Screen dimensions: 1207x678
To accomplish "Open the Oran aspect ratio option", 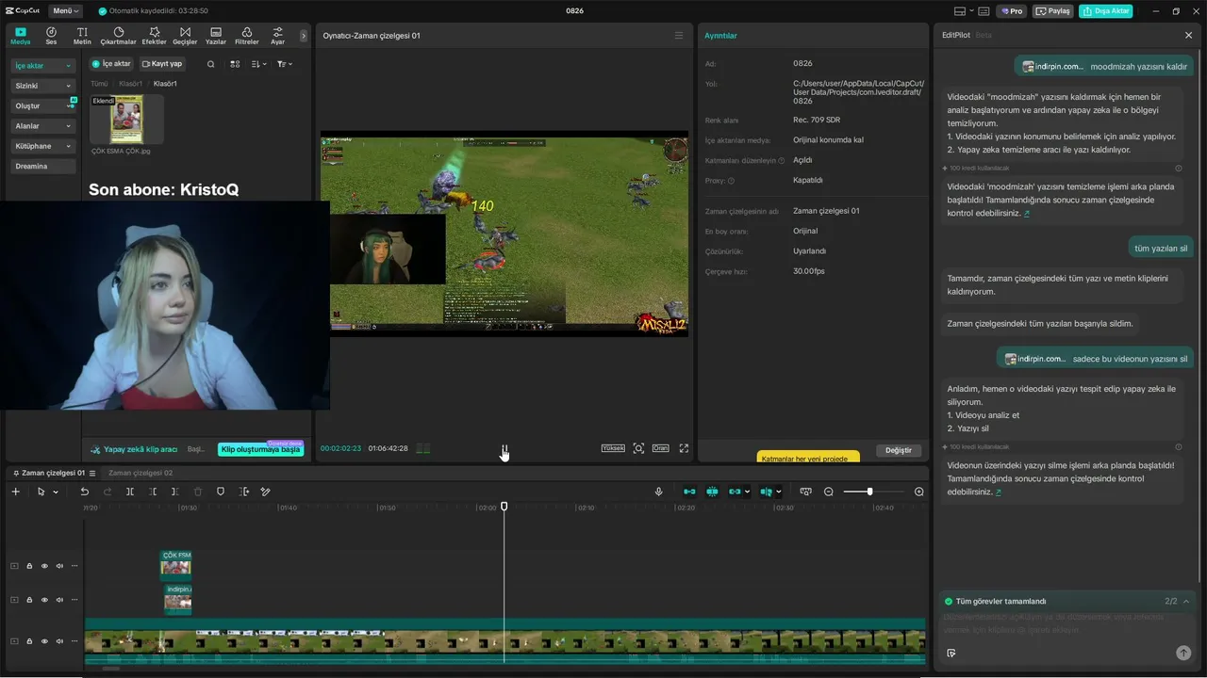I will click(x=660, y=448).
